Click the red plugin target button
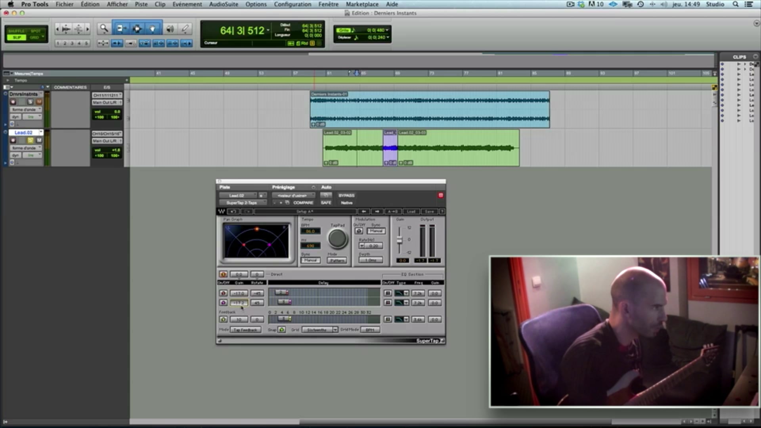 coord(440,195)
